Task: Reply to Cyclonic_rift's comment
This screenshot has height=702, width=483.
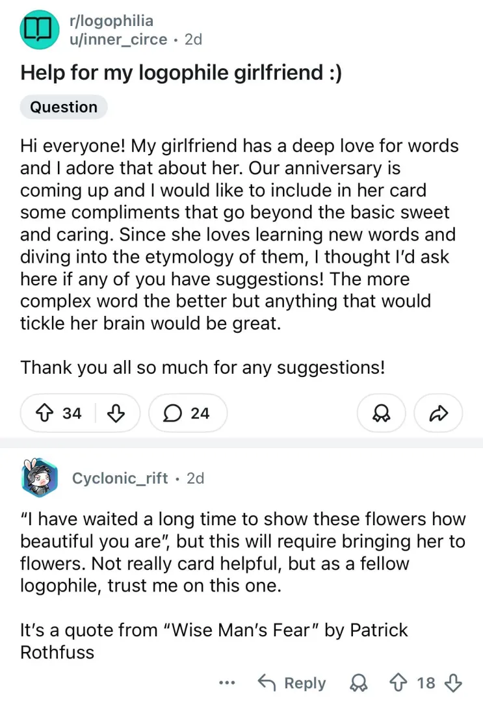Action: (x=292, y=683)
